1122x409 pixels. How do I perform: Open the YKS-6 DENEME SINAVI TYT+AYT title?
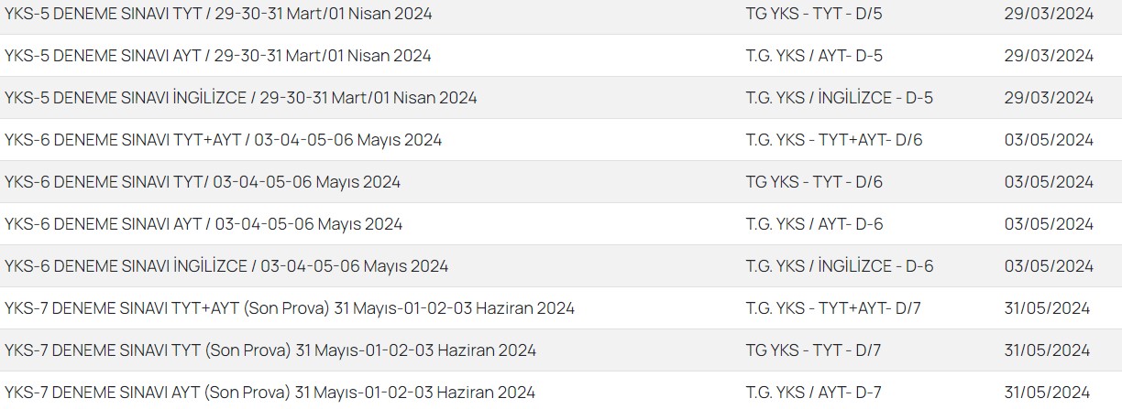[x=223, y=140]
